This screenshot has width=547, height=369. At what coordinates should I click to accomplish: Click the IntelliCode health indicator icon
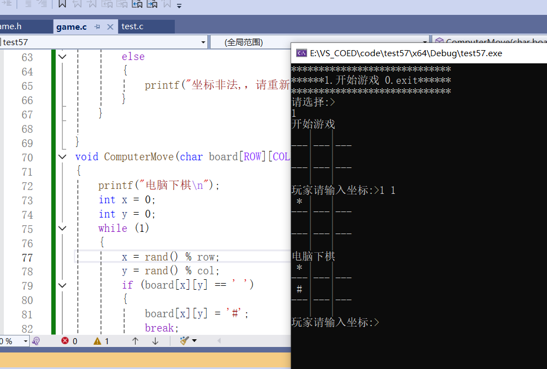pyautogui.click(x=36, y=341)
